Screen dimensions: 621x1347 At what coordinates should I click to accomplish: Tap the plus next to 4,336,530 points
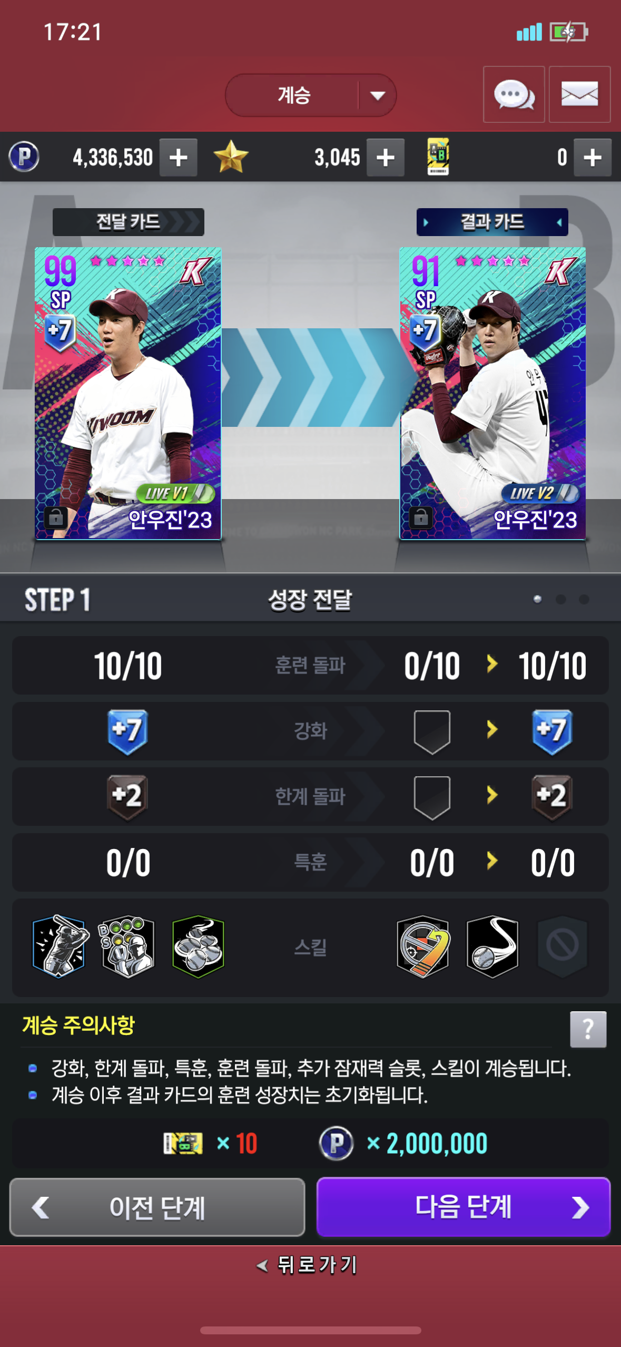pos(178,158)
